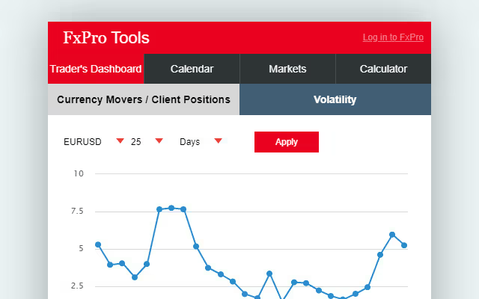Image resolution: width=479 pixels, height=299 pixels.
Task: Follow the Log in to FxPro link
Action: pyautogui.click(x=393, y=37)
